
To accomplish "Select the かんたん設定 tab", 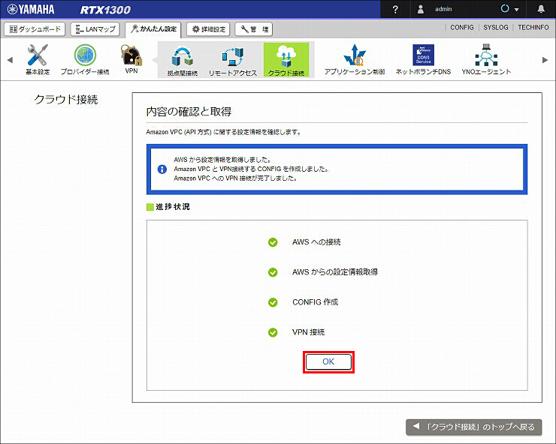I will click(153, 29).
